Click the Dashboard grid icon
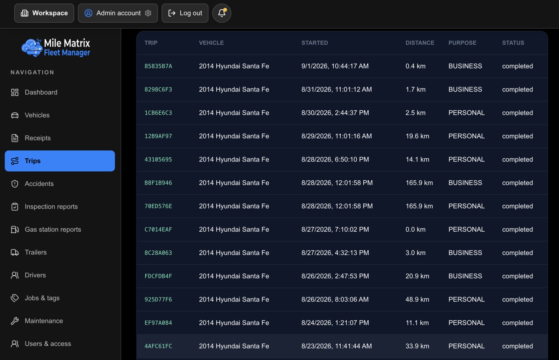The height and width of the screenshot is (360, 559). [15, 92]
